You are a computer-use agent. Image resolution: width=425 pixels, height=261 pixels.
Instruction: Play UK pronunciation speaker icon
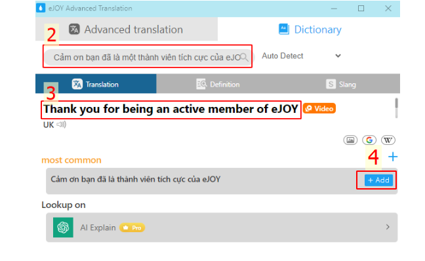coord(61,125)
